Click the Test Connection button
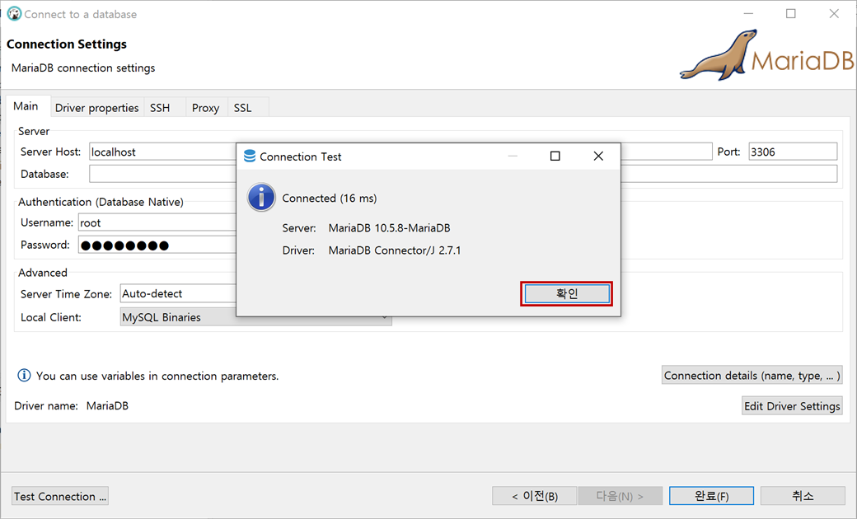This screenshot has height=519, width=857. (60, 496)
